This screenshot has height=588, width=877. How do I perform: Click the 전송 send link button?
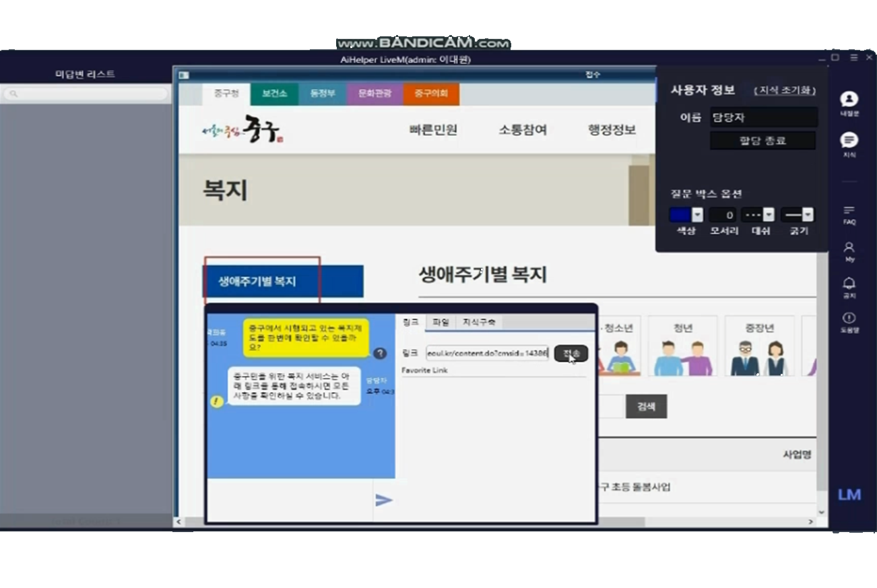pyautogui.click(x=571, y=354)
